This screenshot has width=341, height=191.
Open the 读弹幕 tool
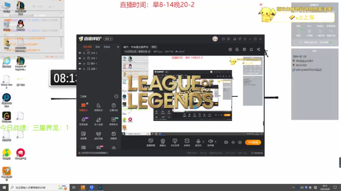coord(84,135)
